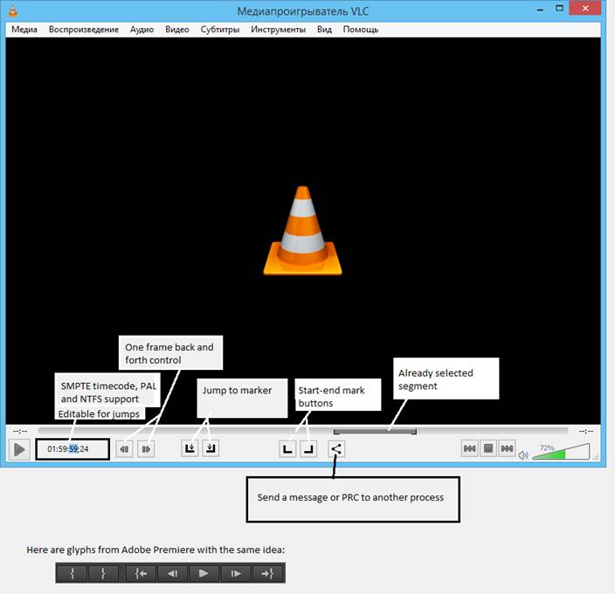Maximize the VLC window
615x594 pixels.
(x=560, y=8)
